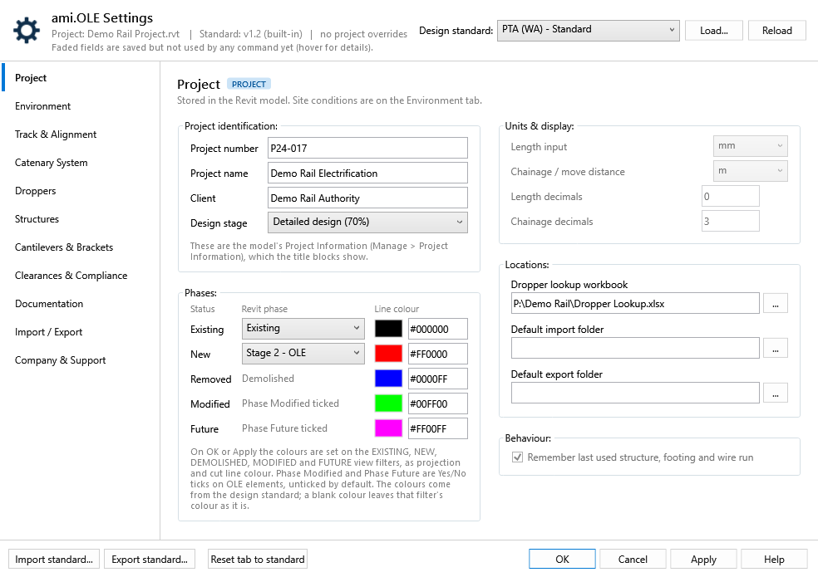The image size is (818, 577).
Task: Click Import standard... button
Action: [54, 560]
